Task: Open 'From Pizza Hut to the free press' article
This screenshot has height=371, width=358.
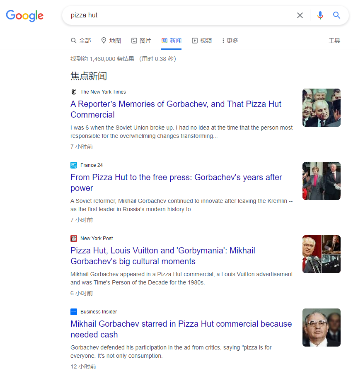Action: 176,183
